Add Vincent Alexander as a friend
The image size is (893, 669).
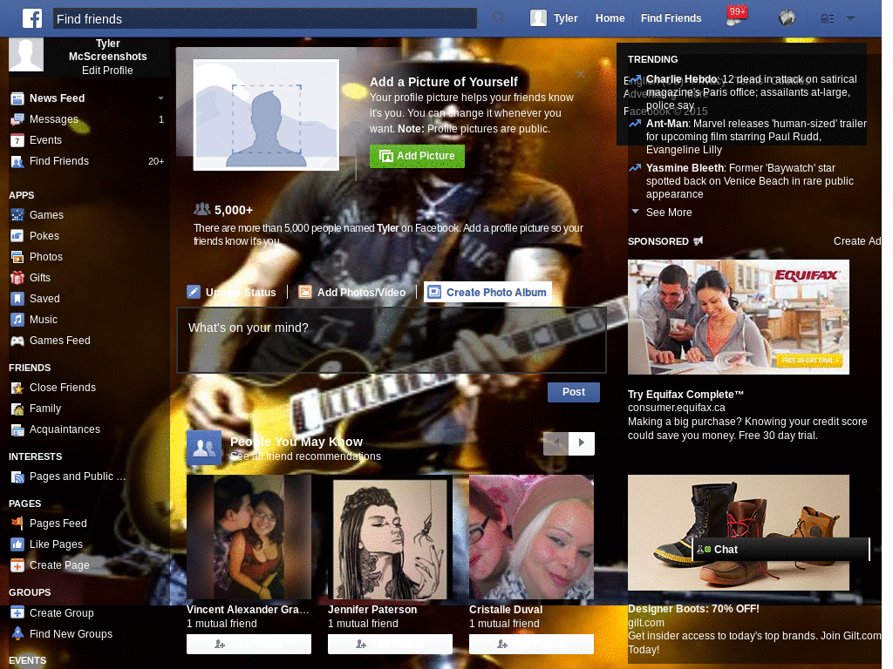point(249,644)
